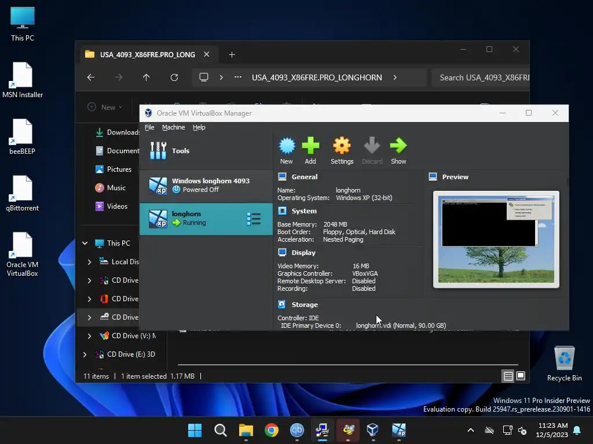The height and width of the screenshot is (444, 593).
Task: Go up one folder in File Explorer
Action: click(x=147, y=77)
